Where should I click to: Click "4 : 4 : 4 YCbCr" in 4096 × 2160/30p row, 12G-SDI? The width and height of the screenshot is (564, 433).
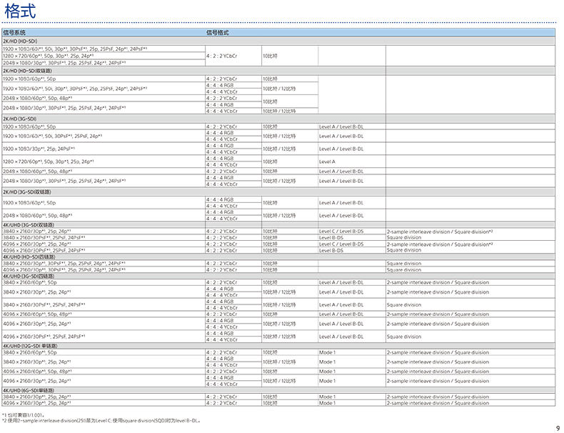pyautogui.click(x=221, y=384)
